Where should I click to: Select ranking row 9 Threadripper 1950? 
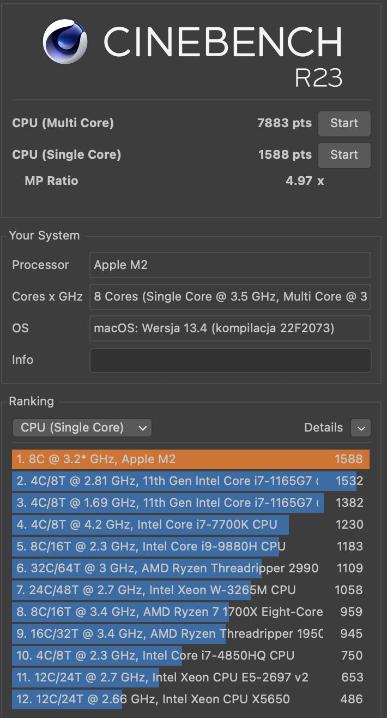(191, 634)
